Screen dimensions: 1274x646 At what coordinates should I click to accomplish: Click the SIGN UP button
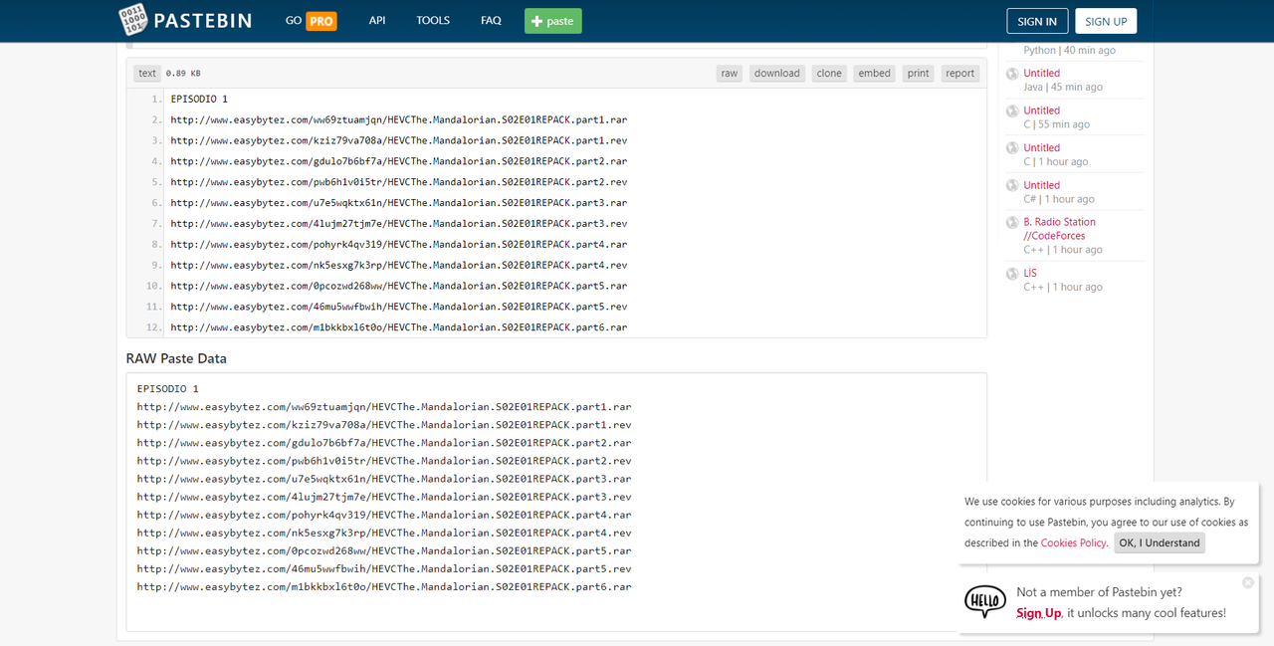pyautogui.click(x=1106, y=21)
